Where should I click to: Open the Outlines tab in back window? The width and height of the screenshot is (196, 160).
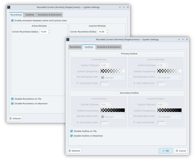[30, 15]
